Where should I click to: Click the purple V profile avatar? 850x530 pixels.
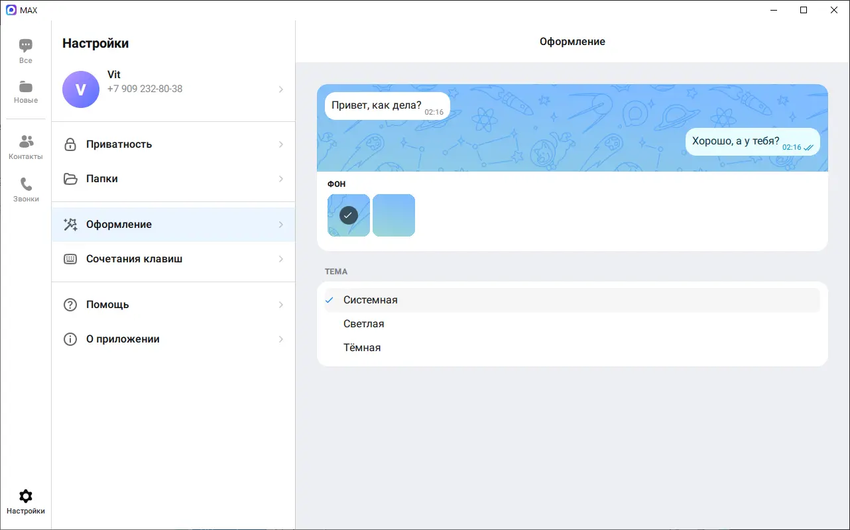tap(81, 89)
